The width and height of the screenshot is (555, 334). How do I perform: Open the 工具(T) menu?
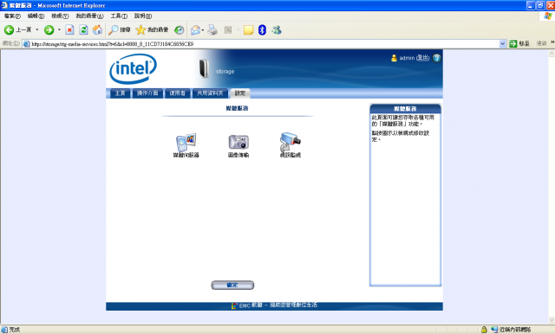click(119, 16)
